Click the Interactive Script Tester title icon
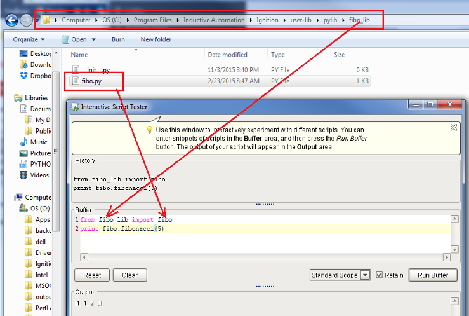The image size is (469, 316). [x=74, y=107]
